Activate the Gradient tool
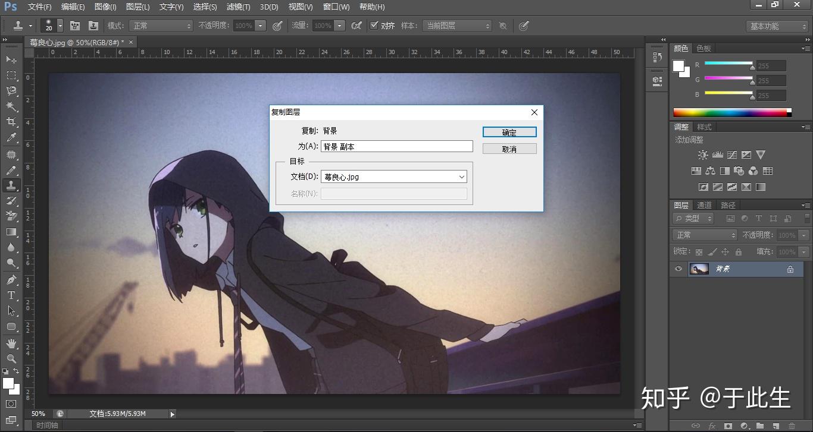The image size is (813, 432). point(11,232)
